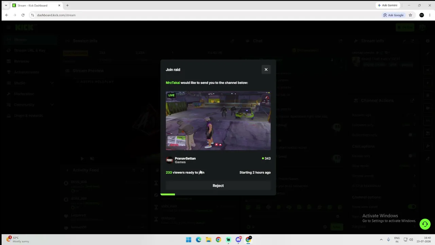Screen dimensions: 435x245
Task: Open Chrome's tab search dropdown
Action: point(6,5)
